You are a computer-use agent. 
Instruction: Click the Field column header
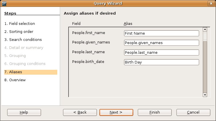coord(76,24)
